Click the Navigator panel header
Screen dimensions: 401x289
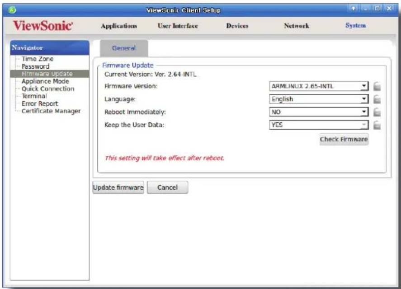point(50,48)
